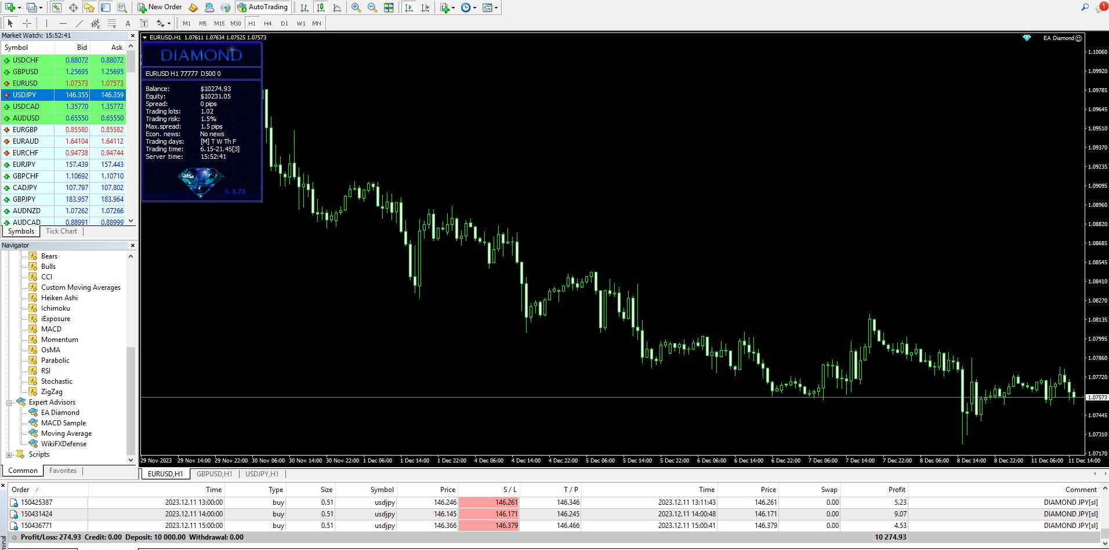The image size is (1109, 550).
Task: Open profiles dropdown arrow
Action: (41, 8)
